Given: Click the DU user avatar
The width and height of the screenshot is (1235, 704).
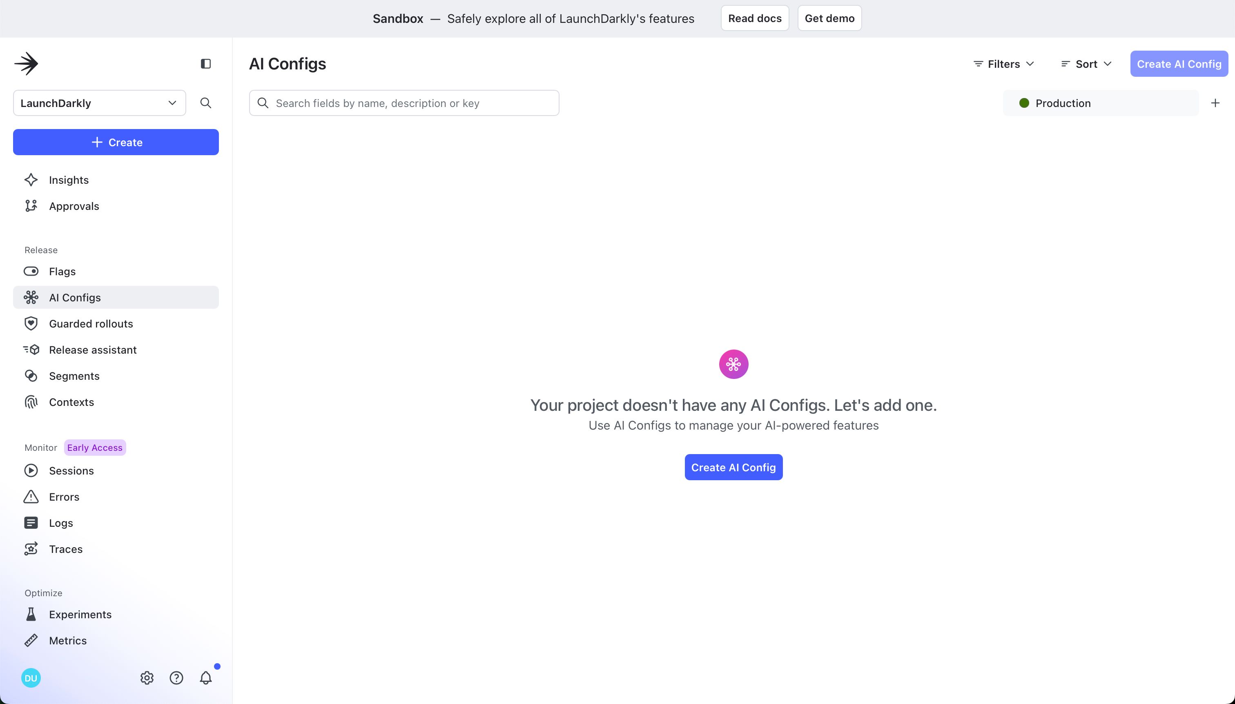Looking at the screenshot, I should tap(31, 678).
